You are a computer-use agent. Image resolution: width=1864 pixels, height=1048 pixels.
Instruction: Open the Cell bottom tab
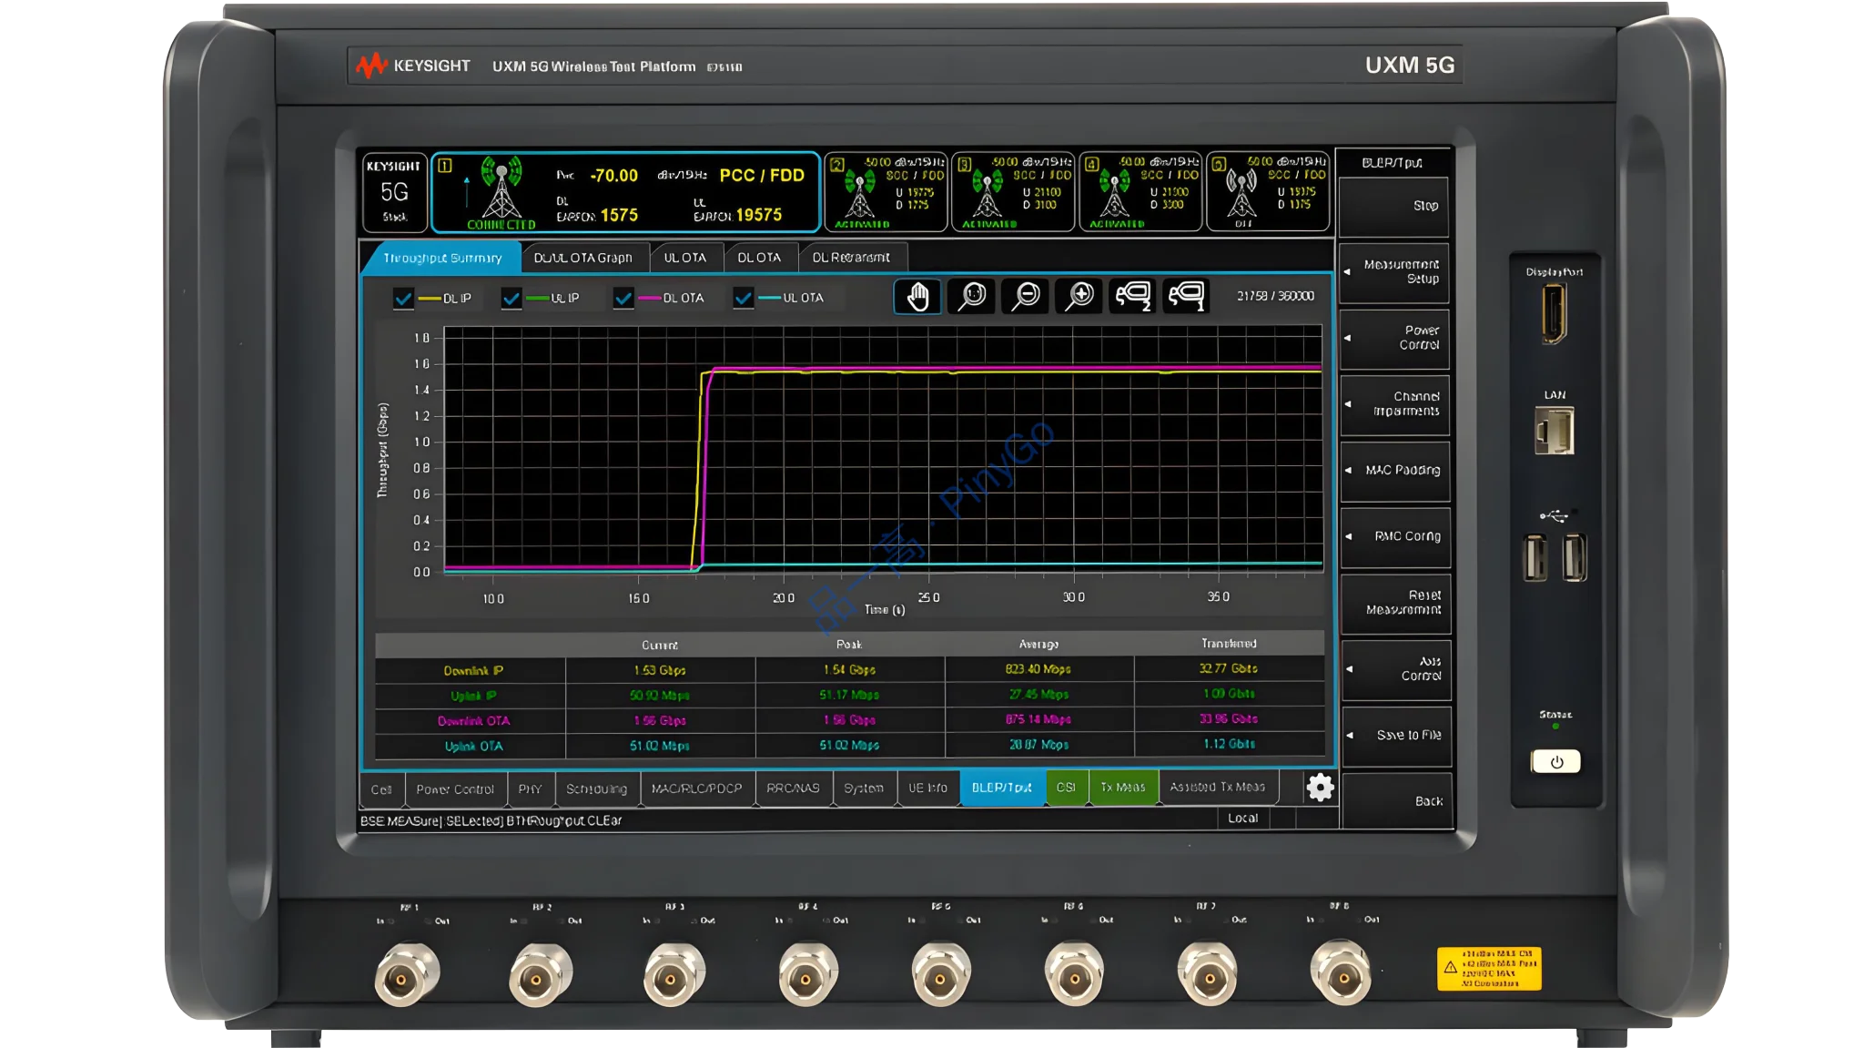(381, 789)
